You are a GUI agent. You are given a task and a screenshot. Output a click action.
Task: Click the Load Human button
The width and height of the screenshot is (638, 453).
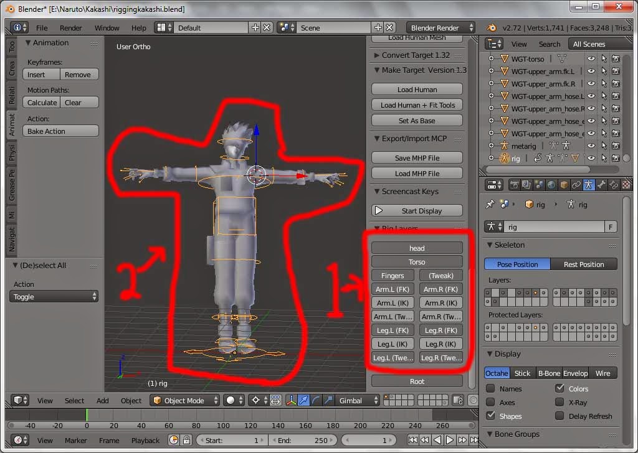416,89
